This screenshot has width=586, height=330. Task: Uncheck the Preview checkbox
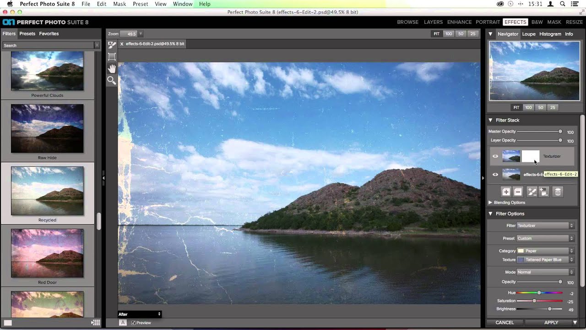134,323
